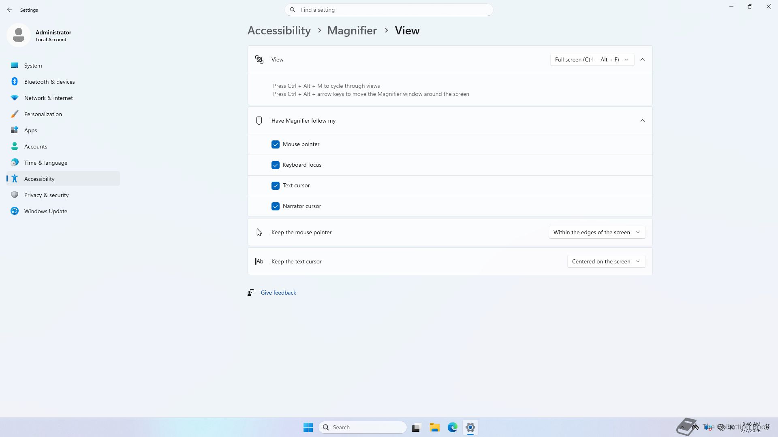Go to the Accessibility breadcrumb page

[279, 31]
